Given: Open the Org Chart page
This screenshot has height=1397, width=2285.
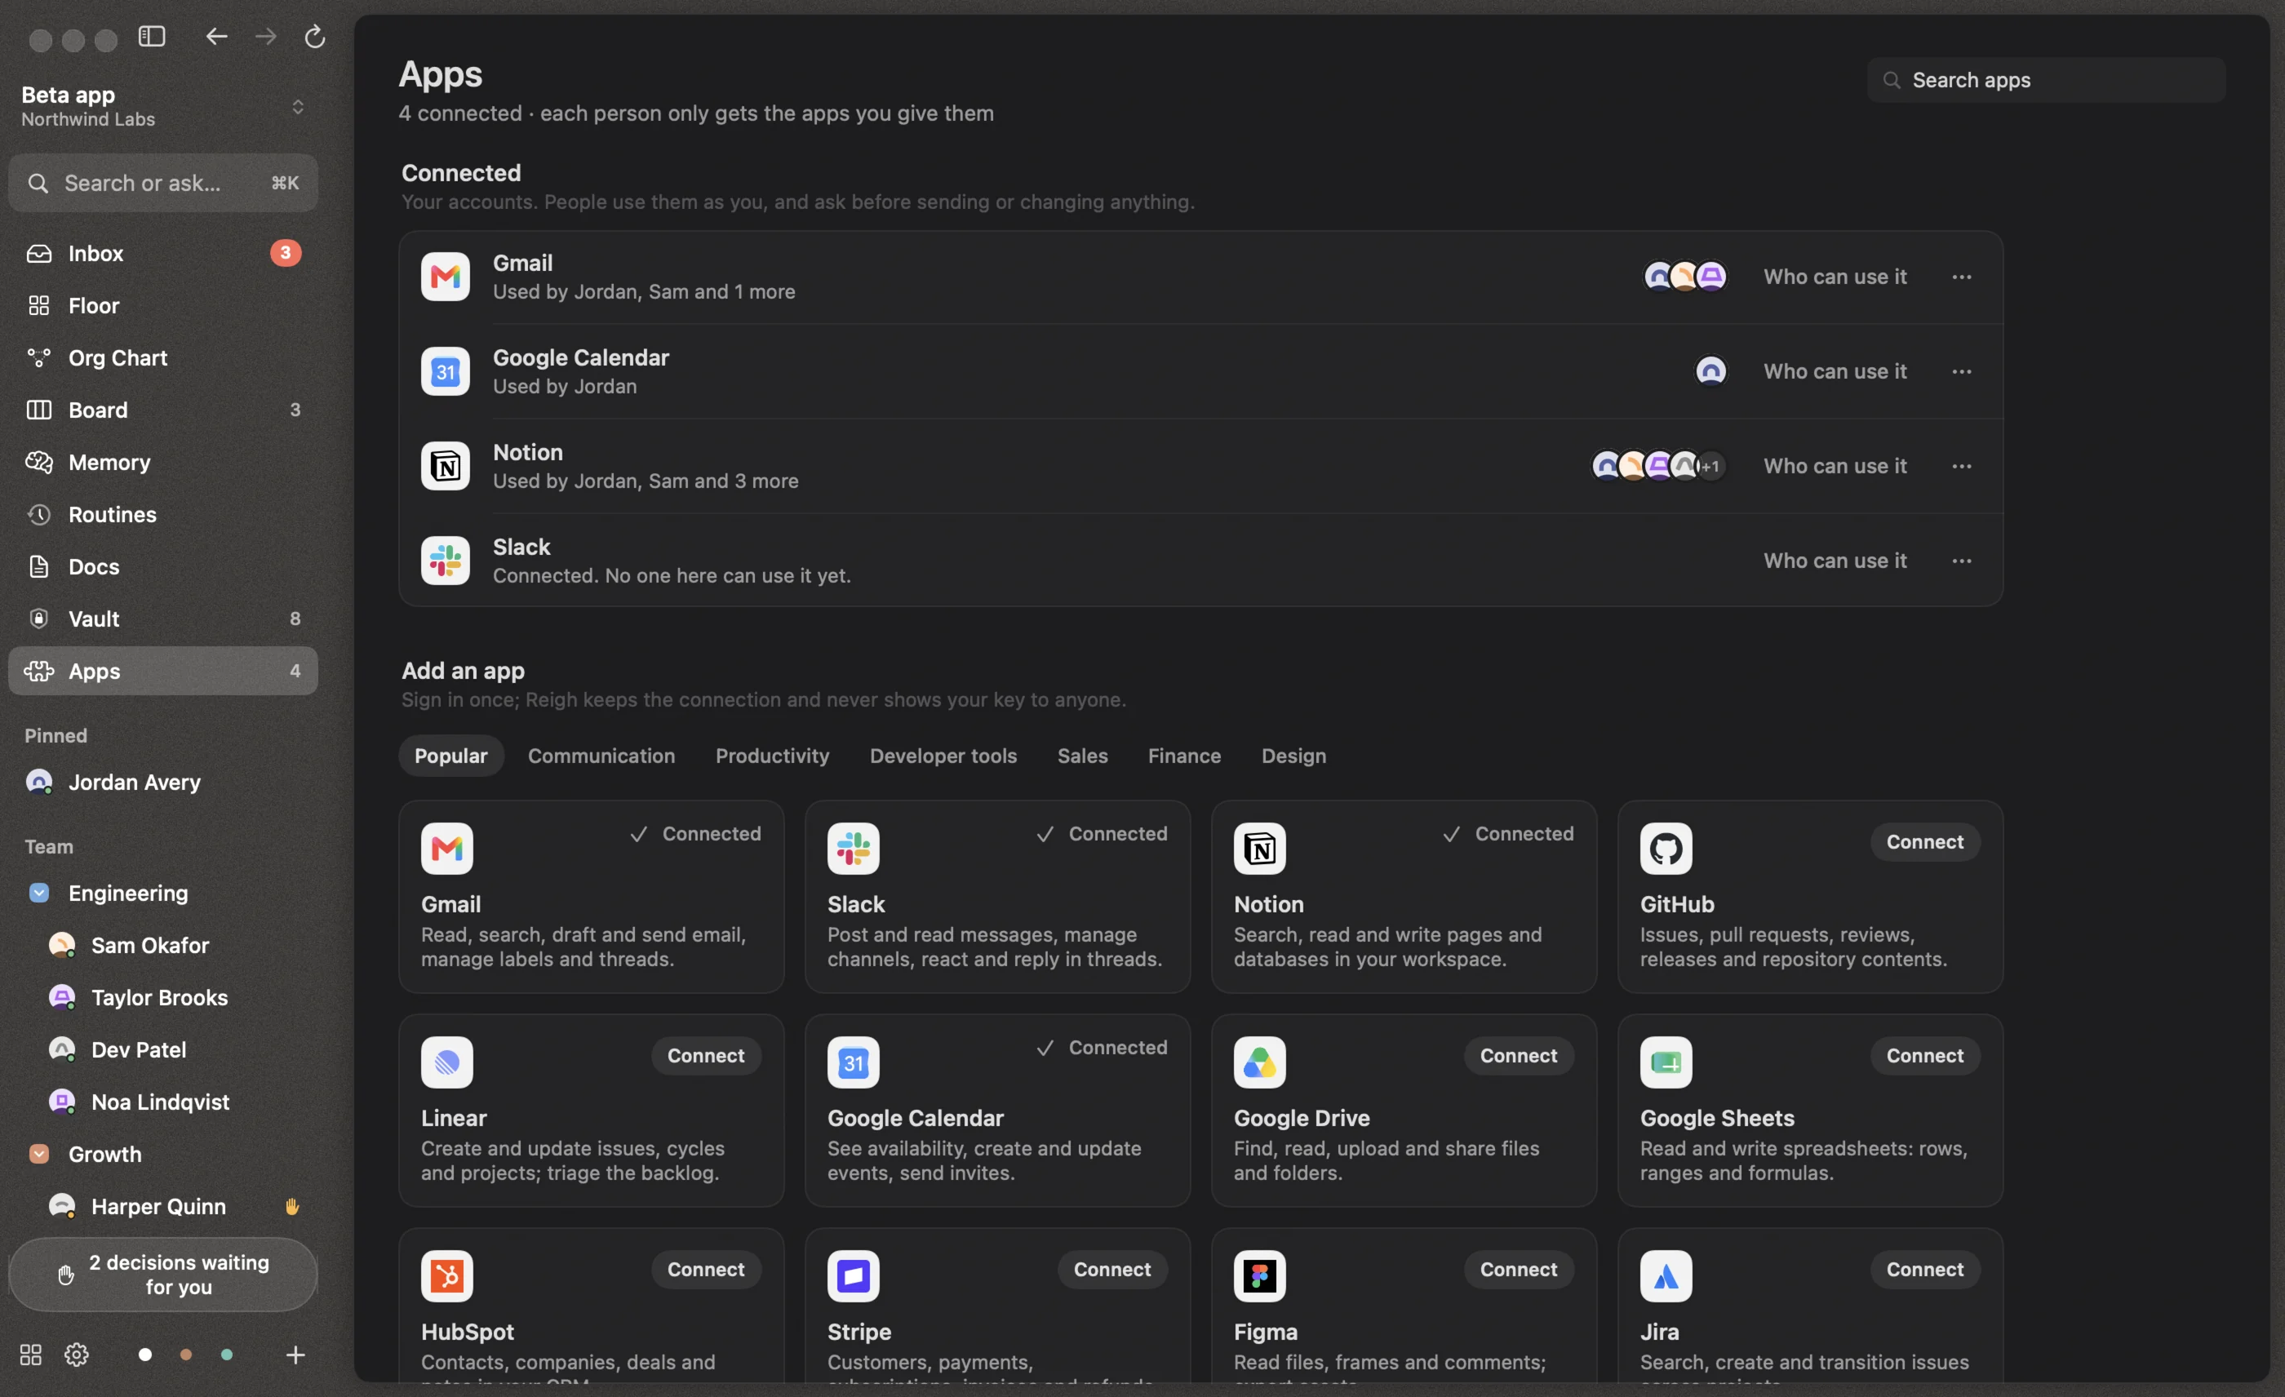Looking at the screenshot, I should [163, 358].
